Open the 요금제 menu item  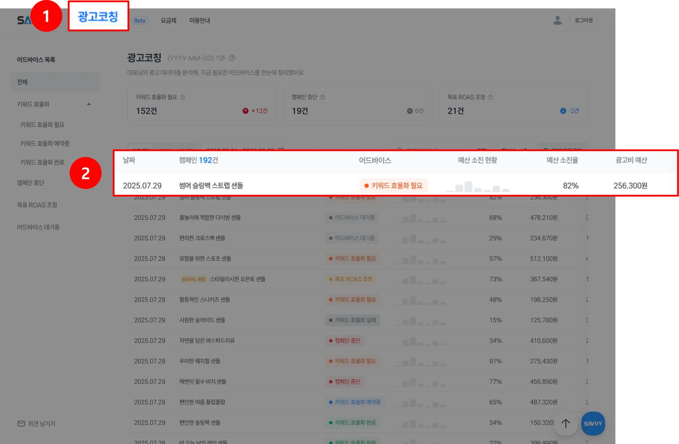point(168,21)
